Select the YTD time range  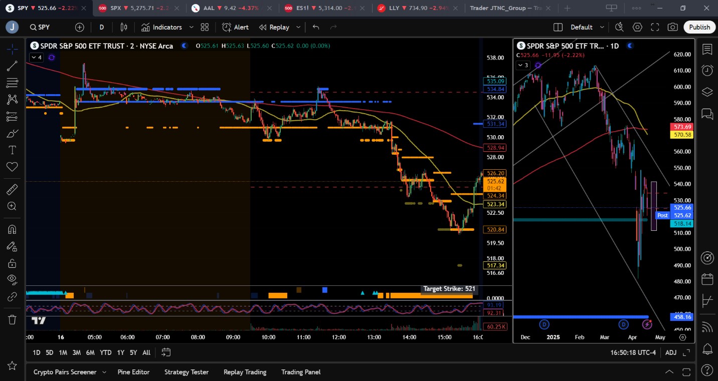point(105,352)
